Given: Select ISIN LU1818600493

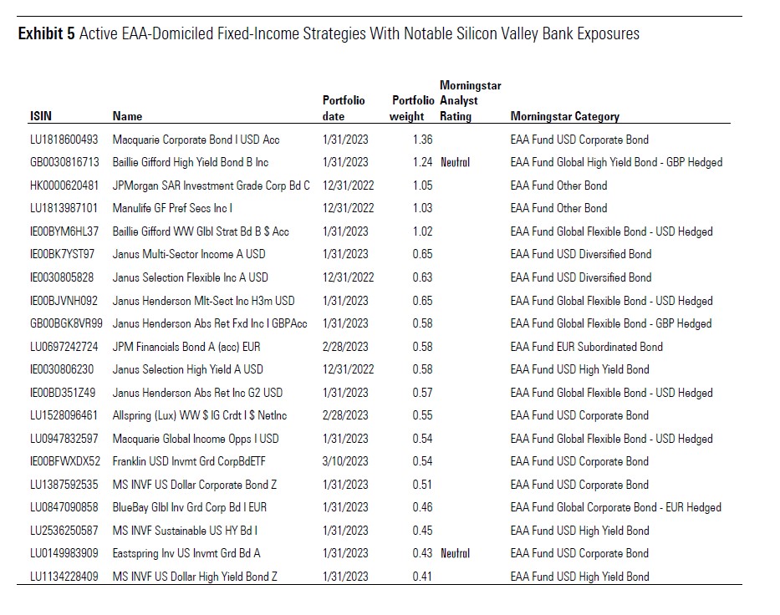Looking at the screenshot, I should coord(64,140).
